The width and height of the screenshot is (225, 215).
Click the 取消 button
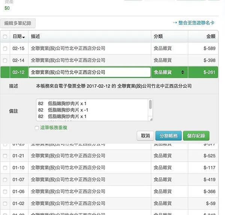145,136
